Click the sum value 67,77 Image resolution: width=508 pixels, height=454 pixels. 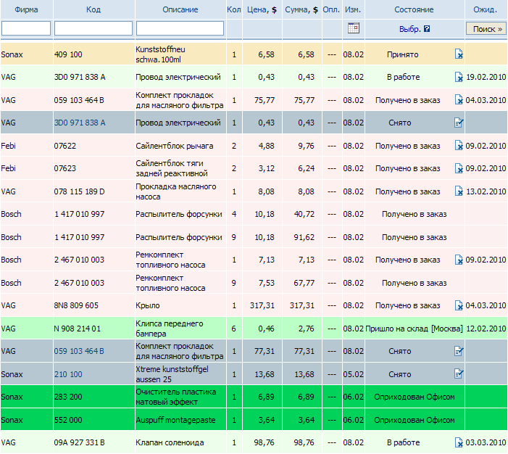[x=304, y=283]
